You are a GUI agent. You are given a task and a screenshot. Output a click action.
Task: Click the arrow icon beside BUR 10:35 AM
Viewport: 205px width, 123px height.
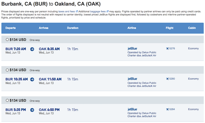tap(32, 80)
